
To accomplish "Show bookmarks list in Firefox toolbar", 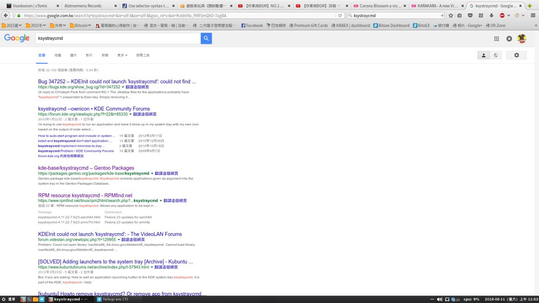I will (x=460, y=16).
